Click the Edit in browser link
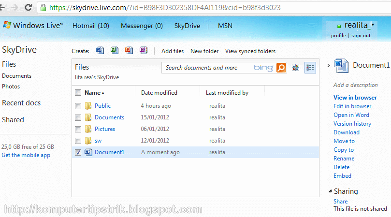The image size is (391, 217). [352, 106]
